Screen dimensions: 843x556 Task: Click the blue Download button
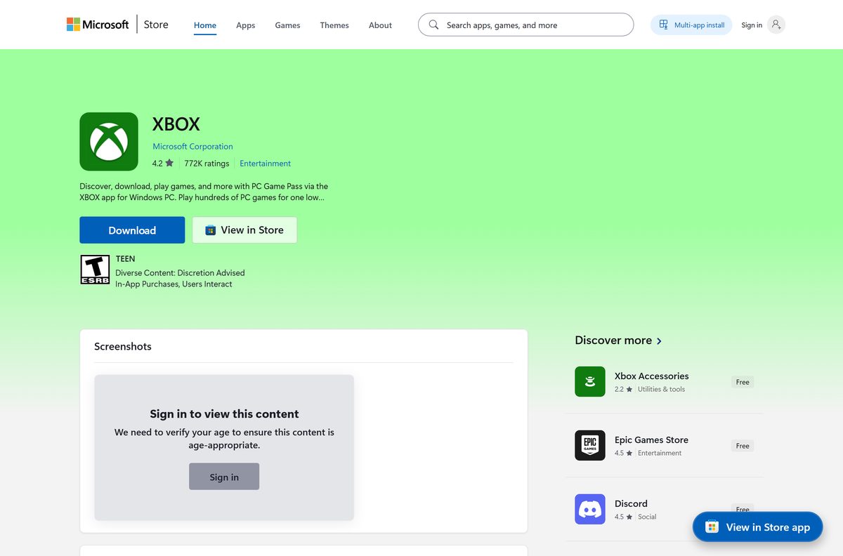[132, 230]
